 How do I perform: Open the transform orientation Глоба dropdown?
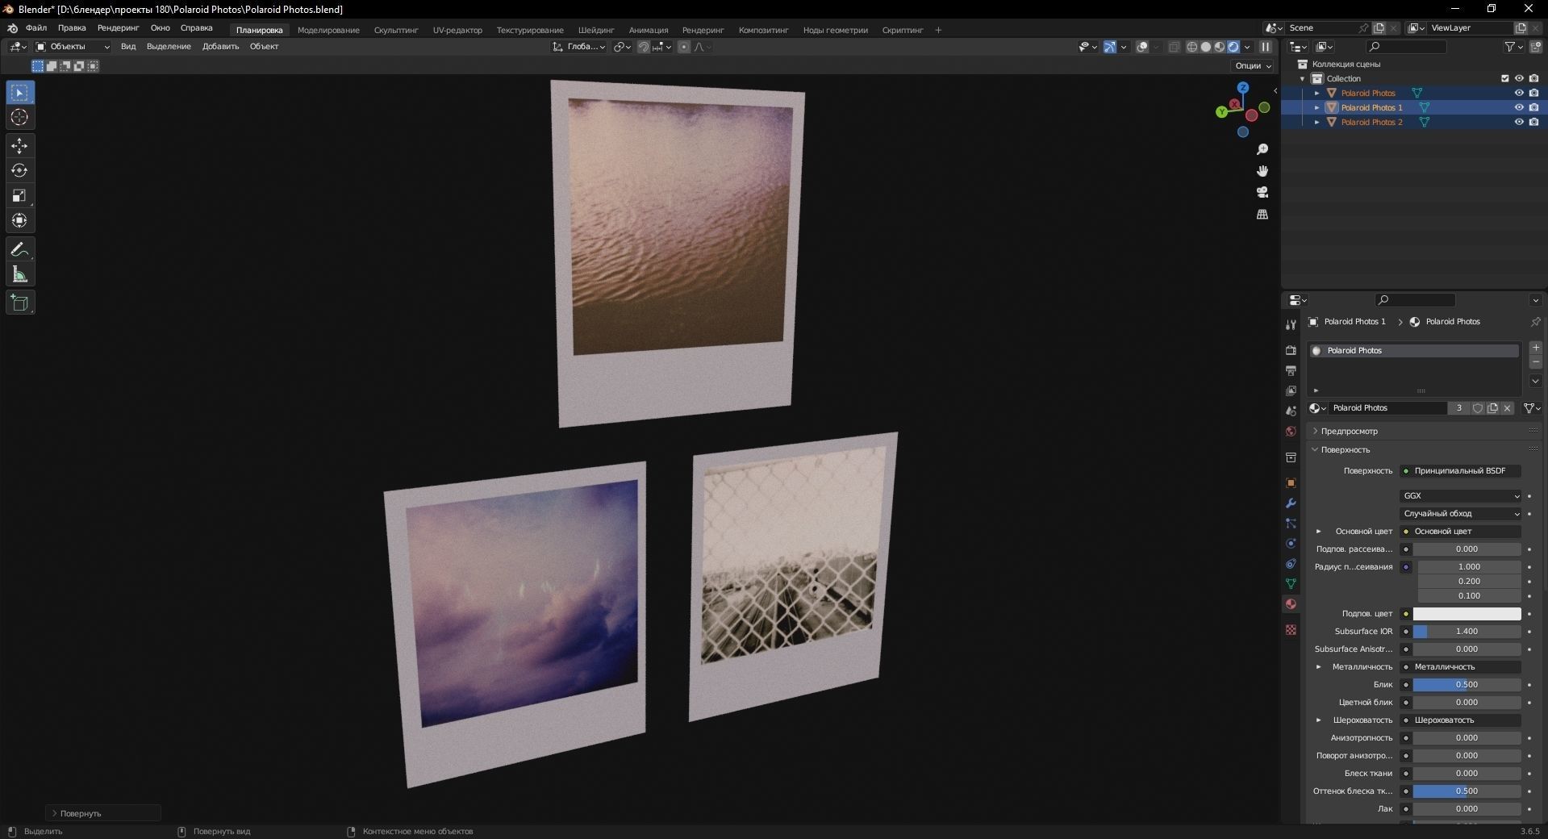(579, 47)
